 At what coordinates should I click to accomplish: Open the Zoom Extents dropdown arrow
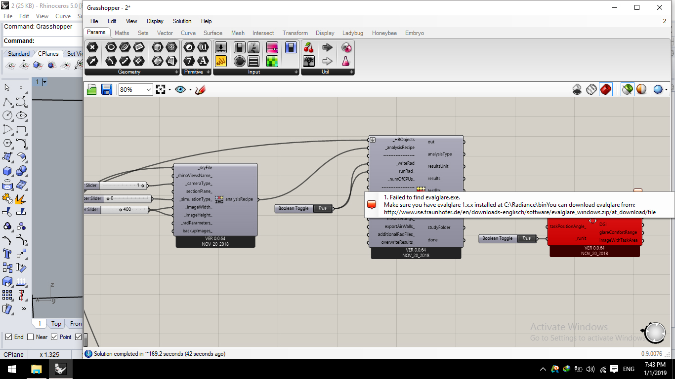pyautogui.click(x=169, y=90)
